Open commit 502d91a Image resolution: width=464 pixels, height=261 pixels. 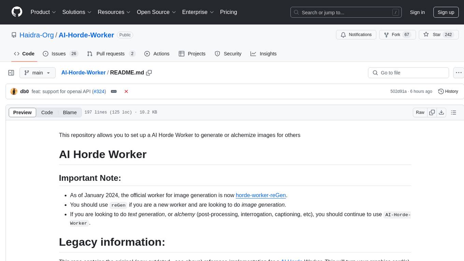point(398,92)
